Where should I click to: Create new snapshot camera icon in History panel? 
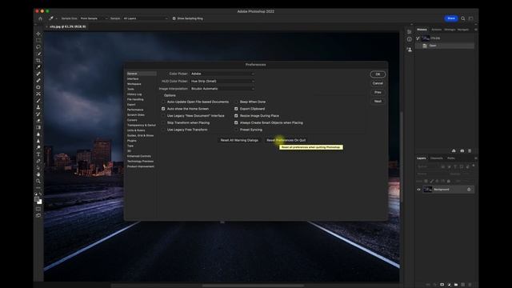click(x=462, y=151)
